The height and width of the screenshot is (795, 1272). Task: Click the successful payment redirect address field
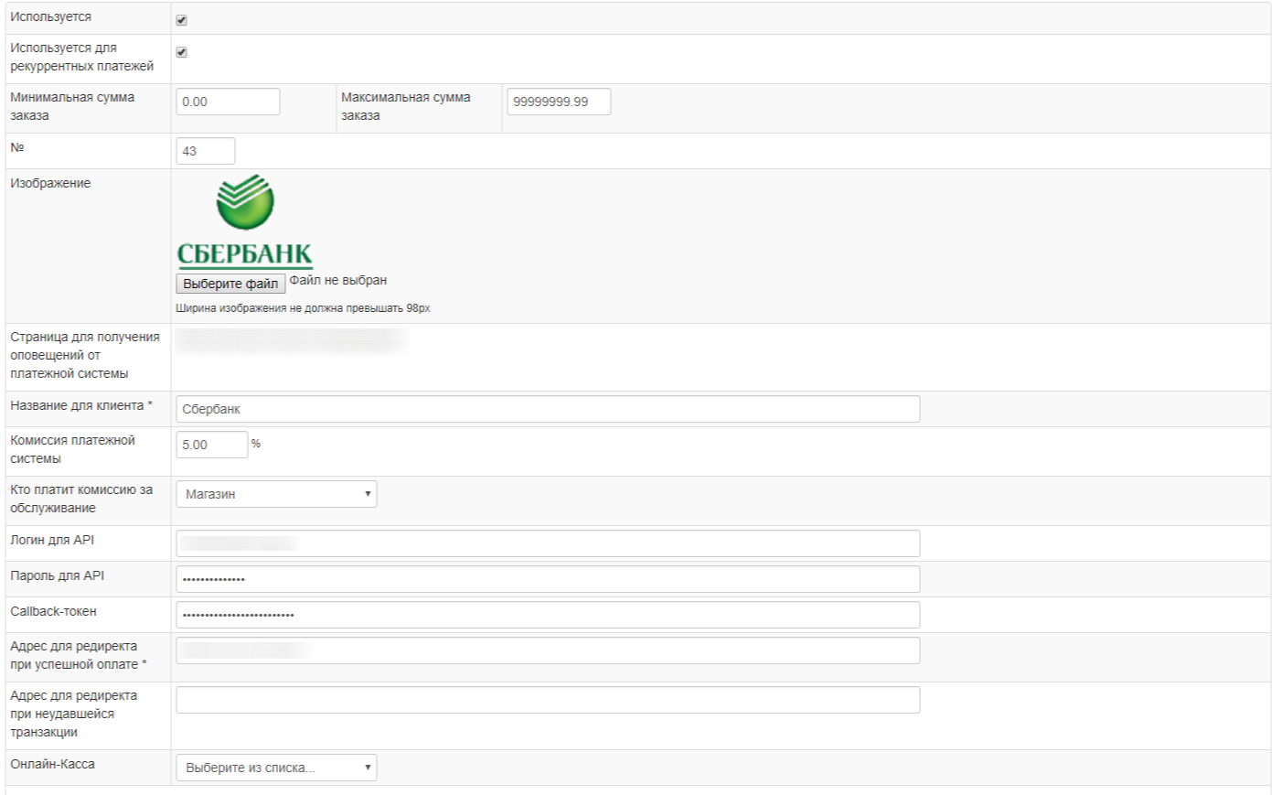tap(547, 650)
